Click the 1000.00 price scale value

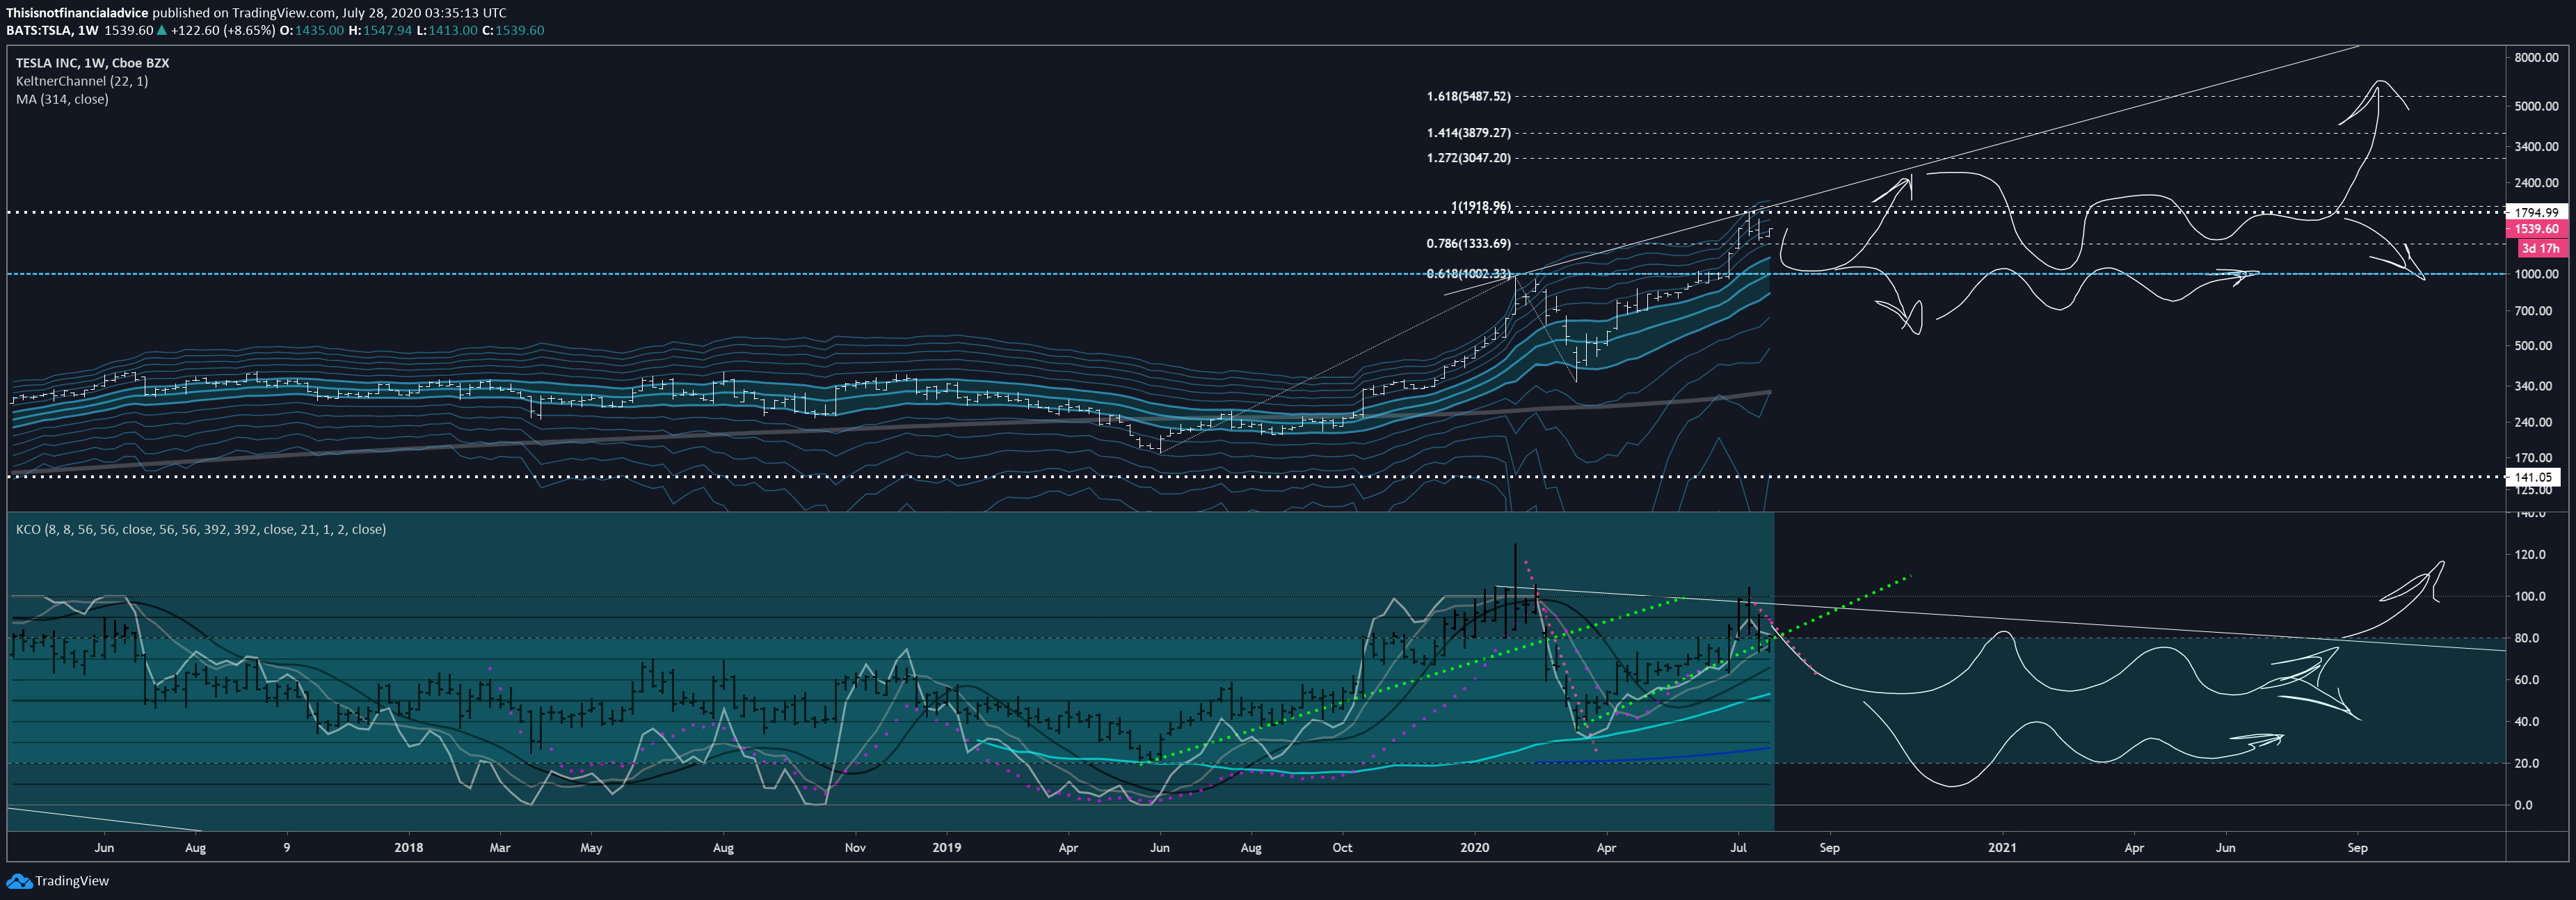click(2537, 274)
